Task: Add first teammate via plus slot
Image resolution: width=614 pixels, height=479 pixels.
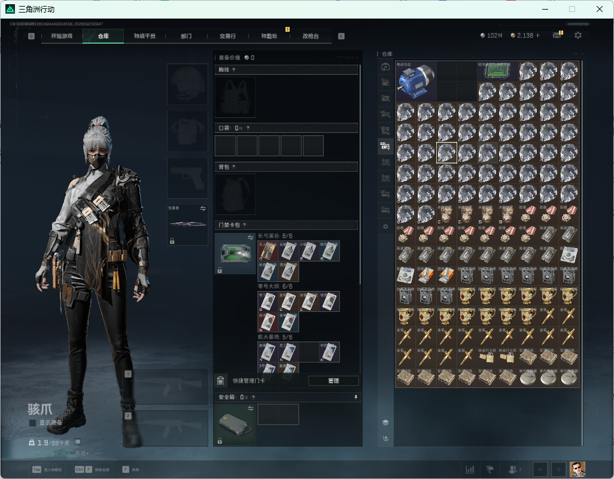Action: tap(540, 469)
